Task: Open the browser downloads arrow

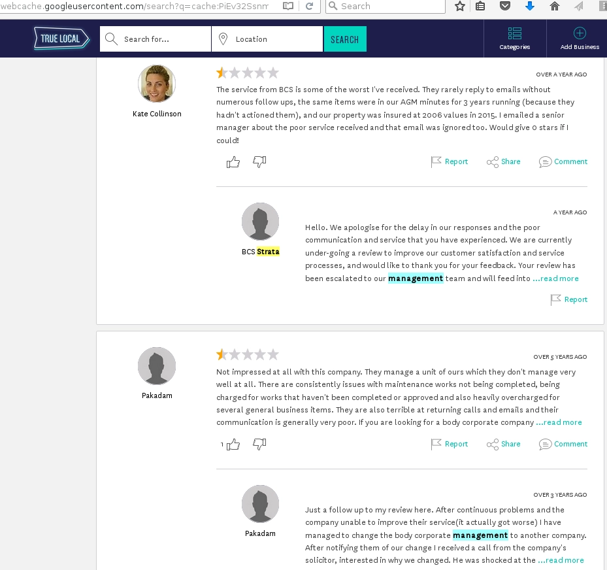Action: click(530, 6)
